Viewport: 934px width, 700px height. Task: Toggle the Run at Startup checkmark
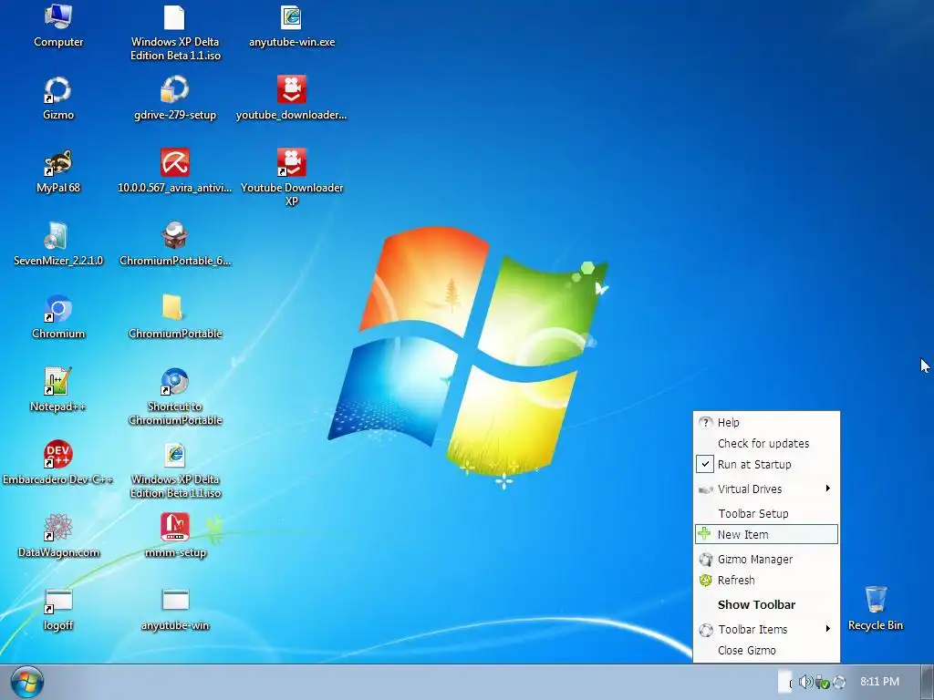click(x=705, y=464)
